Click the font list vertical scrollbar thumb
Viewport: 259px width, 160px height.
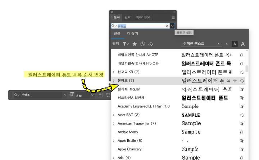tap(247, 69)
